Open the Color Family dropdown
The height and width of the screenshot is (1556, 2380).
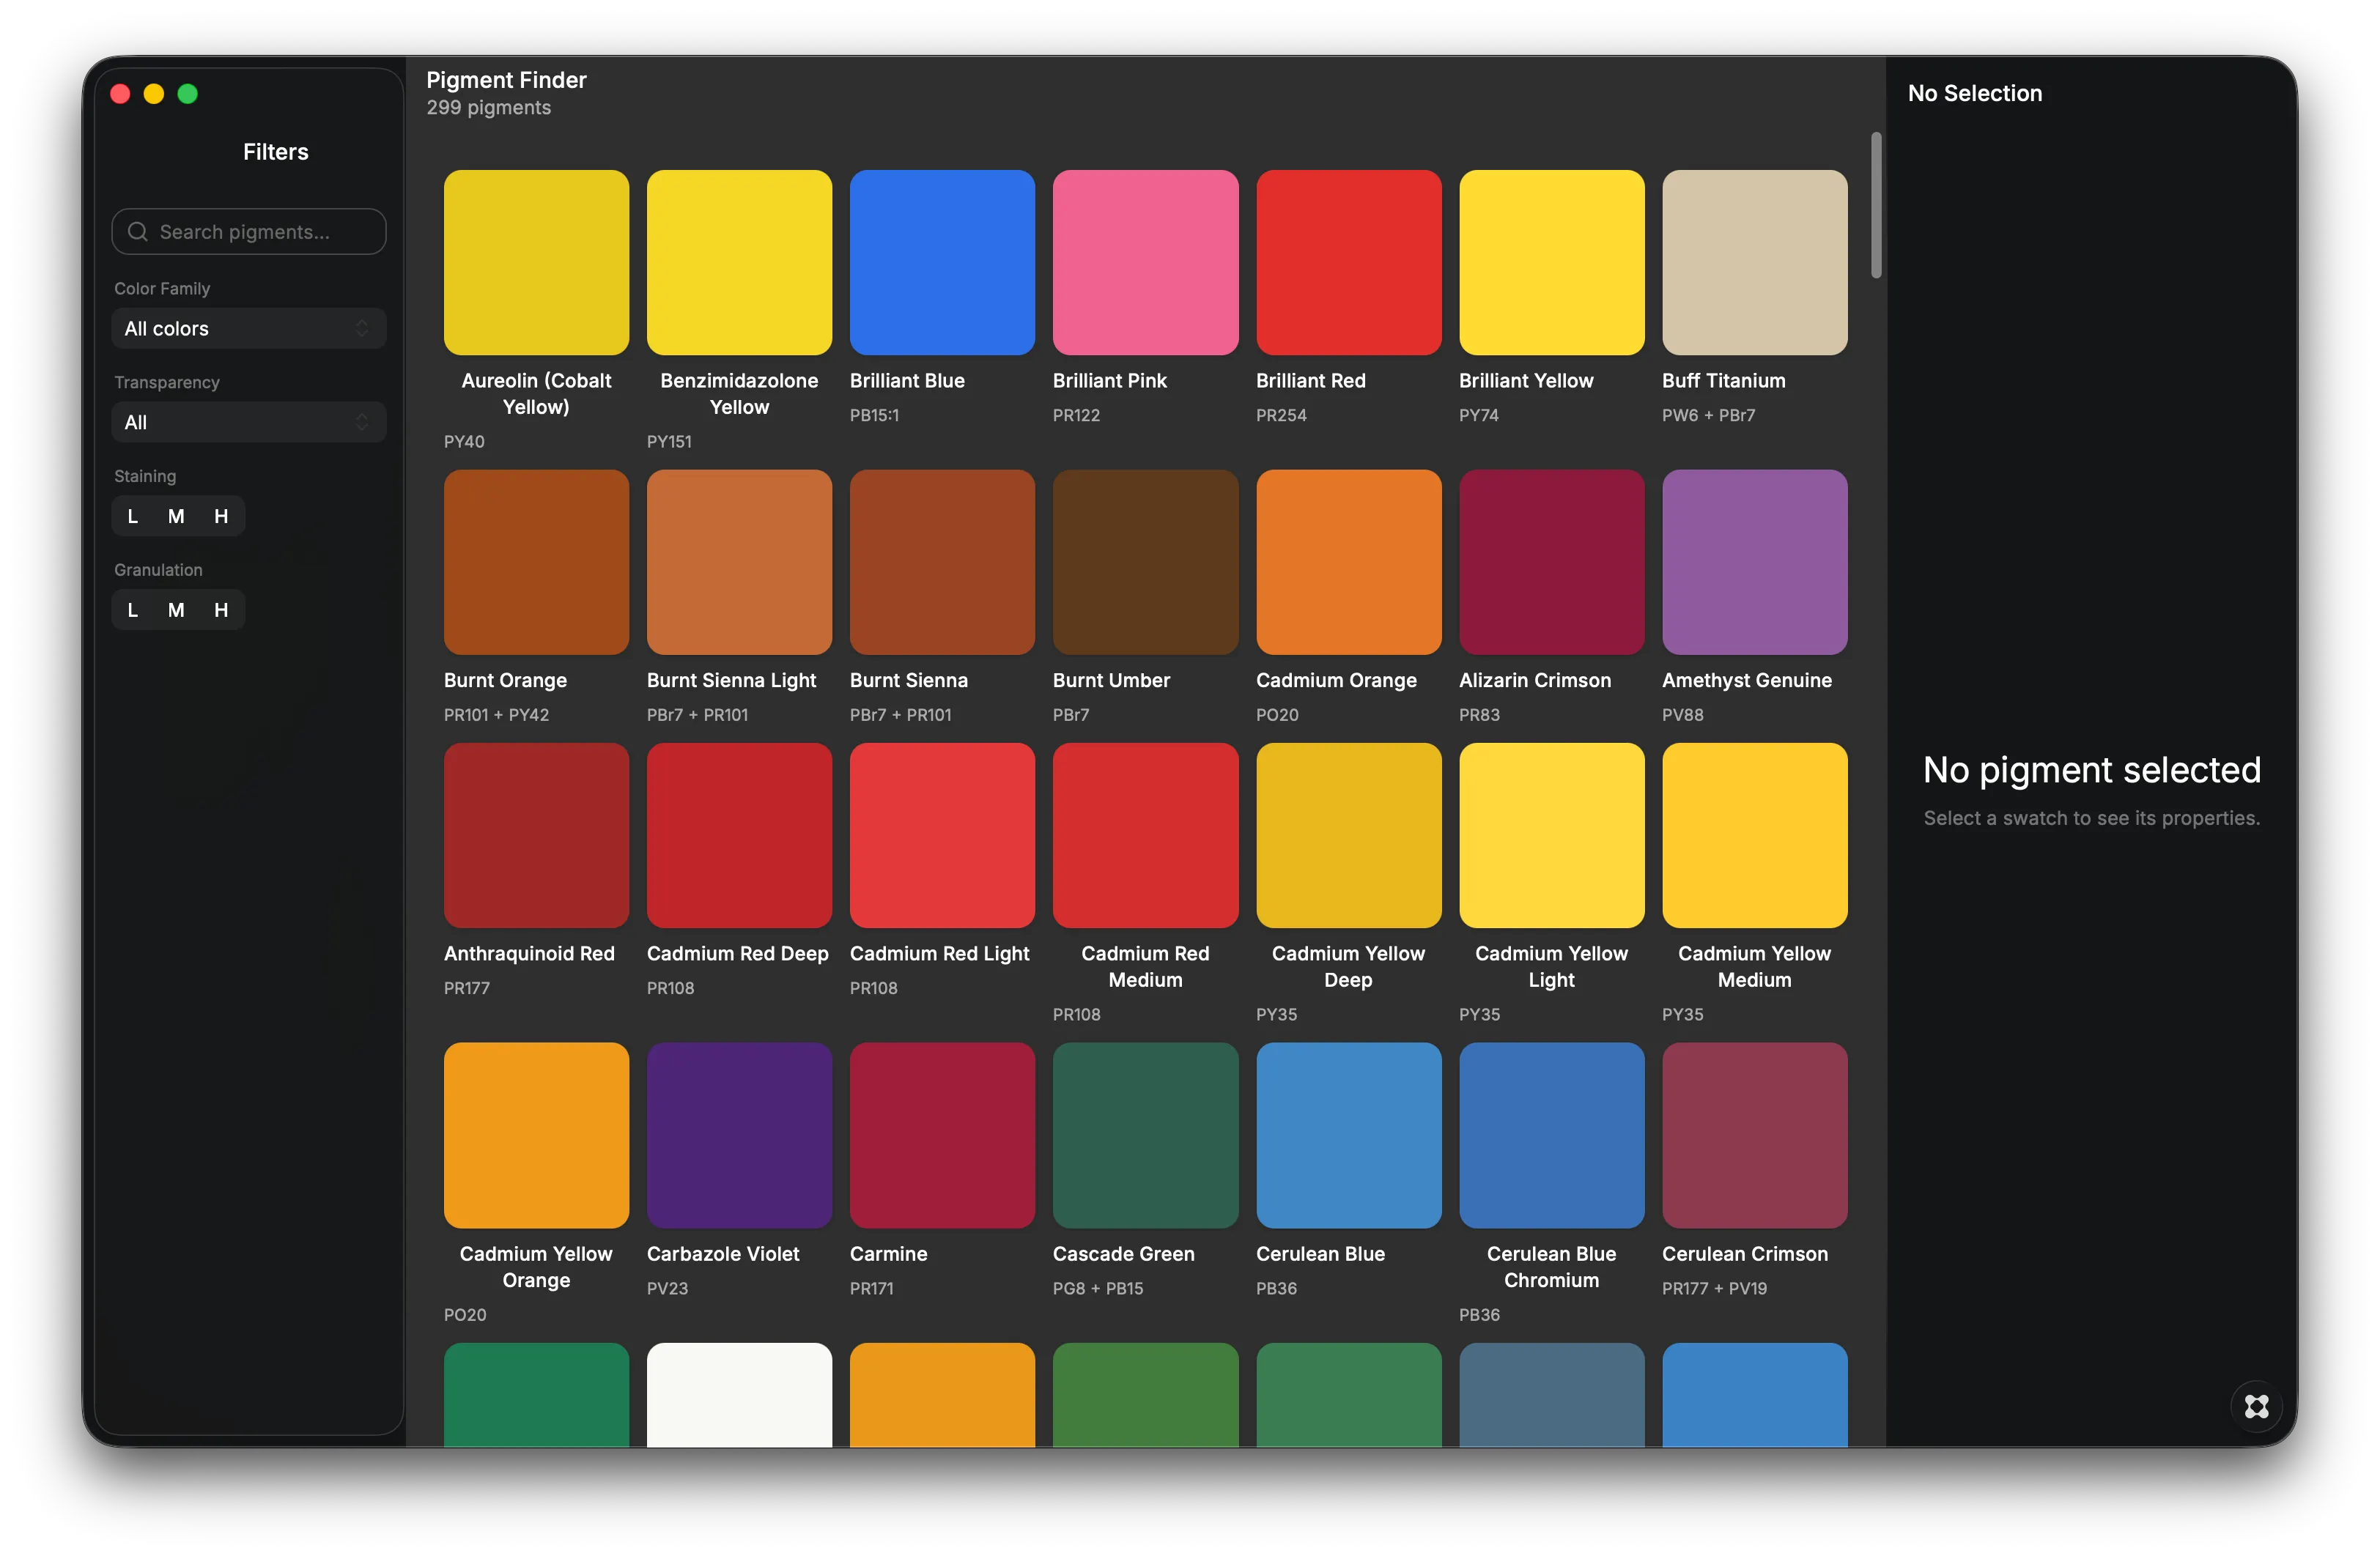[249, 329]
